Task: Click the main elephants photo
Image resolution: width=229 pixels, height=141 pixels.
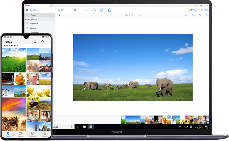Action: (x=133, y=67)
